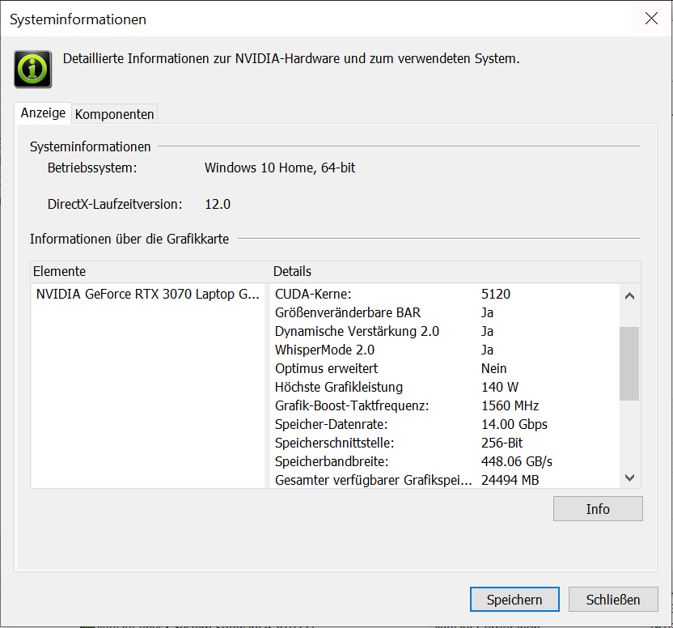Click the Details column header
The image size is (673, 628).
(455, 271)
